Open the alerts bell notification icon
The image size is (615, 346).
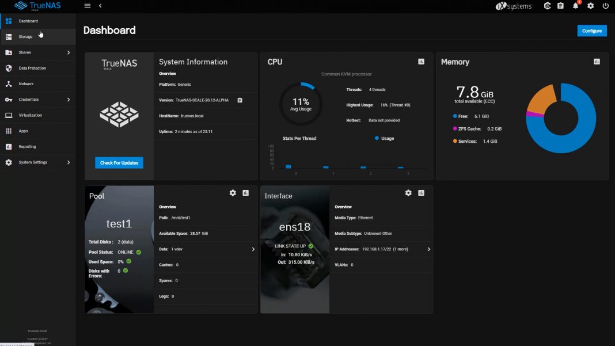[x=575, y=6]
